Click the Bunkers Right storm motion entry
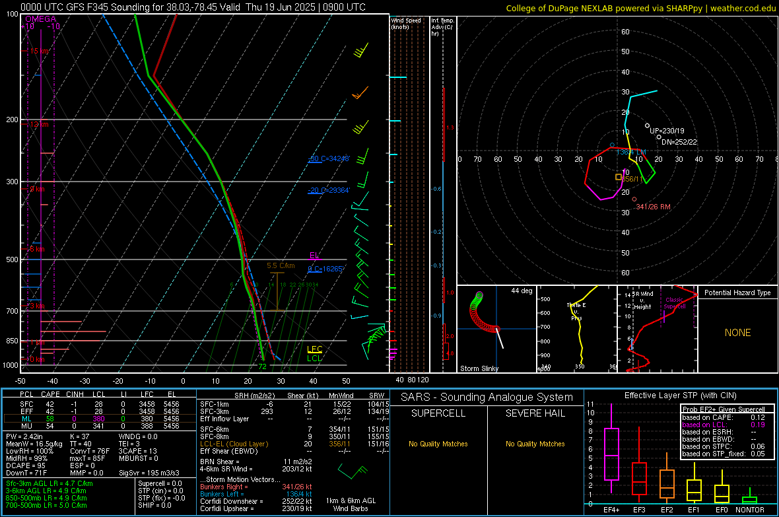Image resolution: width=779 pixels, height=517 pixels. 256,487
